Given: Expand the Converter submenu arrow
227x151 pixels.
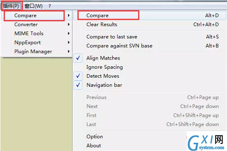Looking at the screenshot, I should (69, 25).
